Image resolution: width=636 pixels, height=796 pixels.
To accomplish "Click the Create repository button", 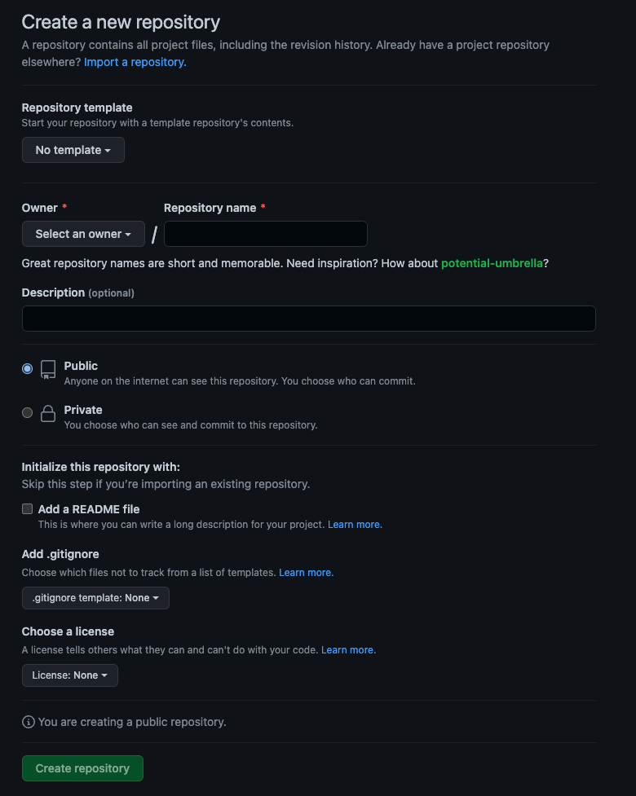I will coord(82,768).
